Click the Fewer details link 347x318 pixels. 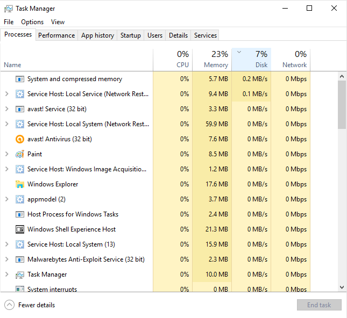tap(37, 305)
